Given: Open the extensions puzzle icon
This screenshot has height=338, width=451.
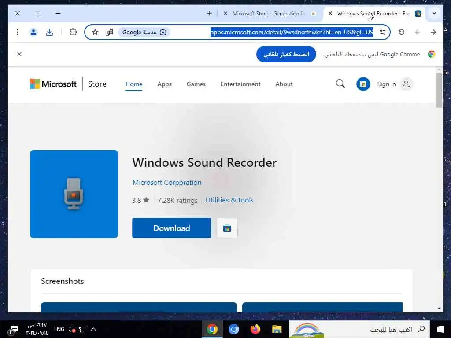Looking at the screenshot, I should coord(74,32).
